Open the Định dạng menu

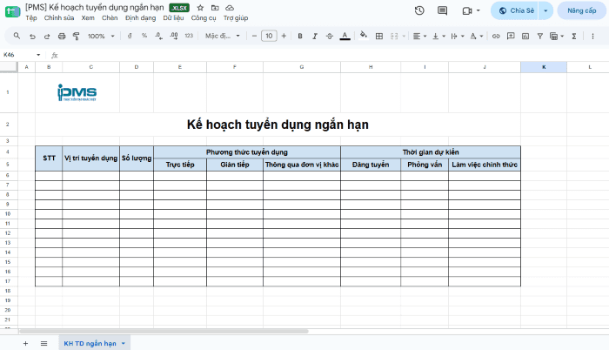click(x=140, y=18)
